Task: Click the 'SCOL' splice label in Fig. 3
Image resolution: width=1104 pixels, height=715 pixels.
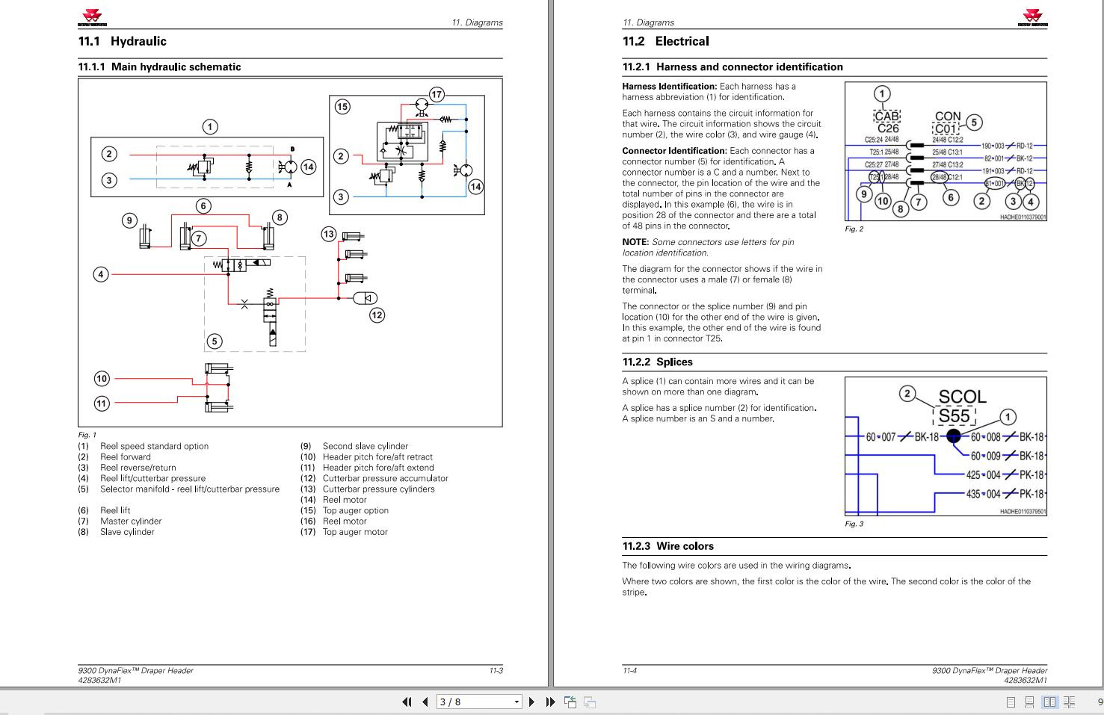Action: pyautogui.click(x=962, y=397)
